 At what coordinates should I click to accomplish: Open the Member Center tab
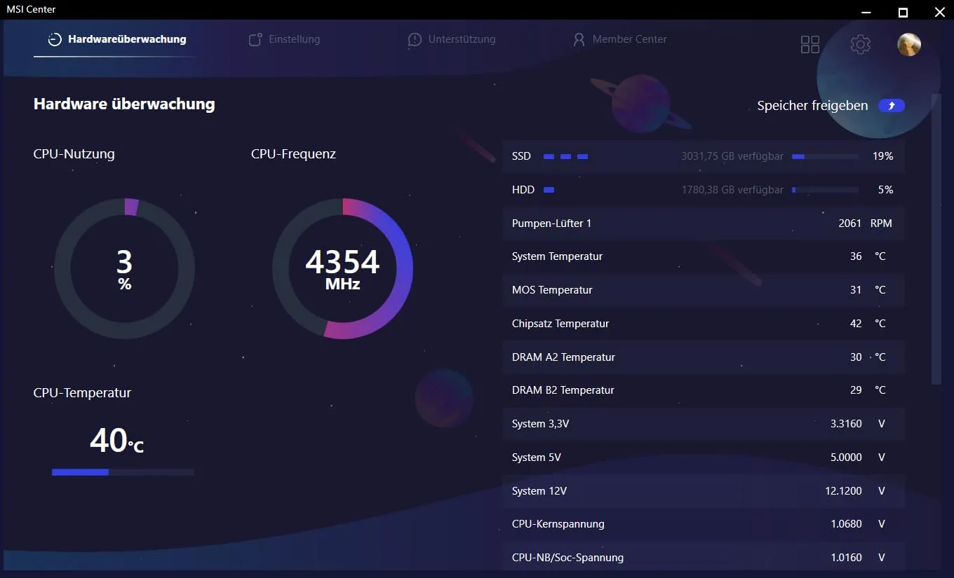click(x=620, y=39)
